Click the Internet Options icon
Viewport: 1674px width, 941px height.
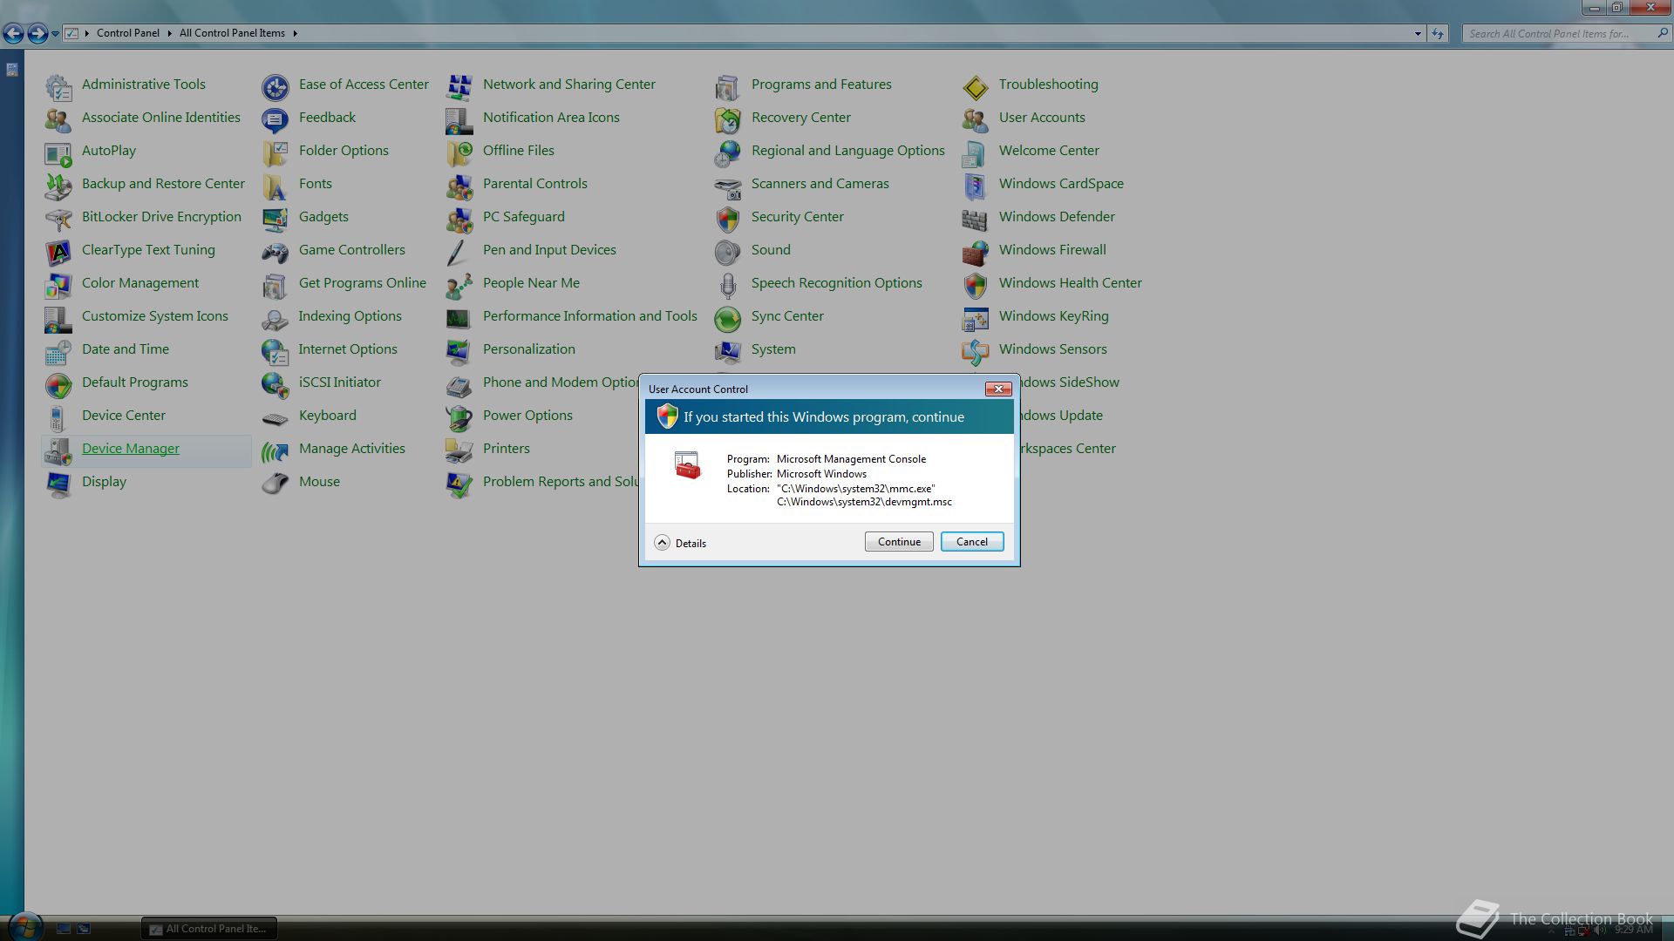click(x=276, y=351)
